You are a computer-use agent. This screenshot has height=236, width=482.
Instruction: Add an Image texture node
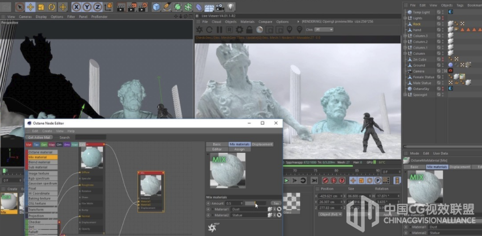pyautogui.click(x=42, y=174)
